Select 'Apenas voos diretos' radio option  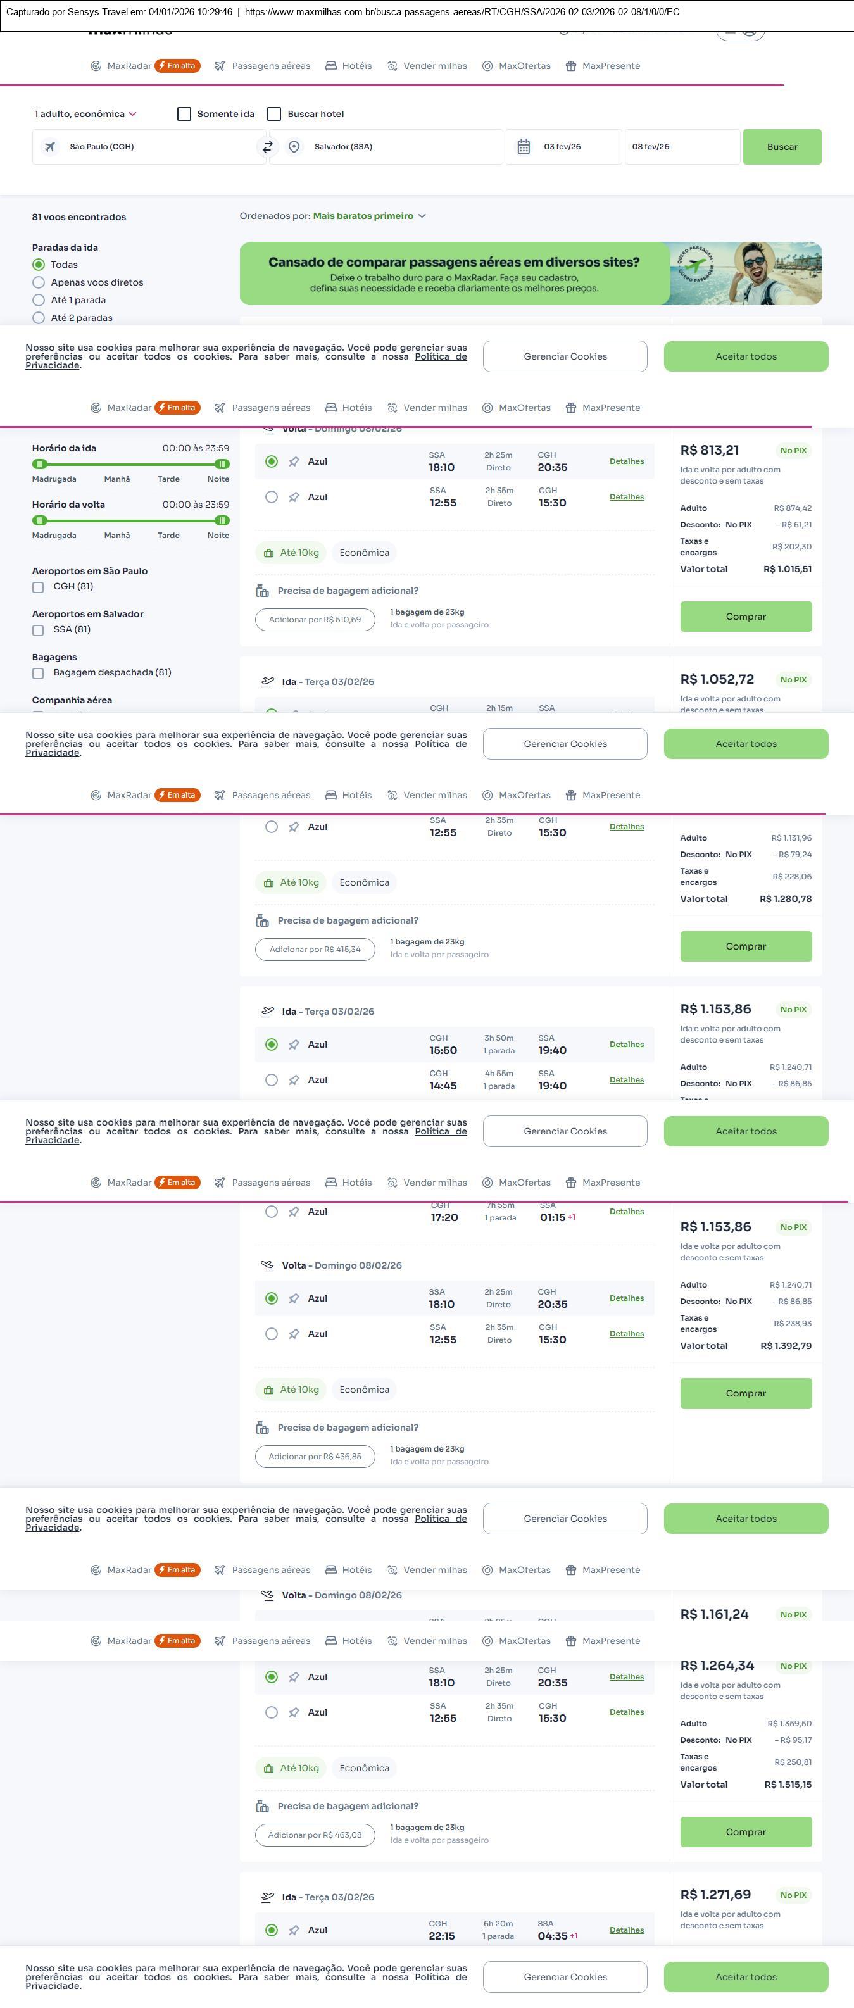[39, 282]
